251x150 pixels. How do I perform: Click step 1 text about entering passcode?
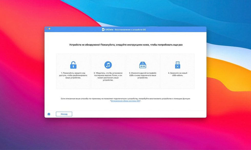pyautogui.click(x=73, y=75)
